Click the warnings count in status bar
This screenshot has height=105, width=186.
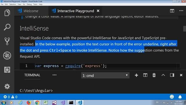(x=14, y=97)
